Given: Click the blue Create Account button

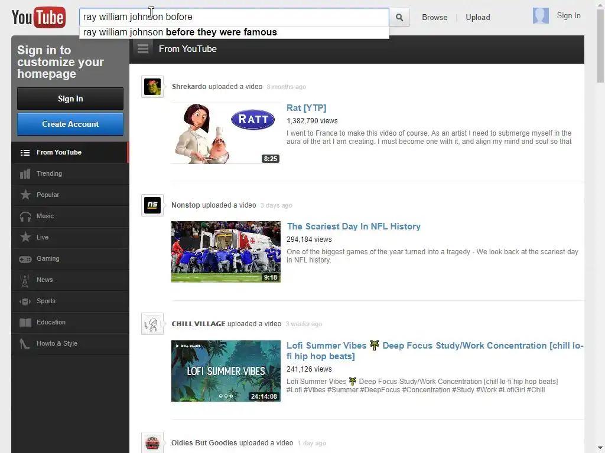Looking at the screenshot, I should point(70,124).
